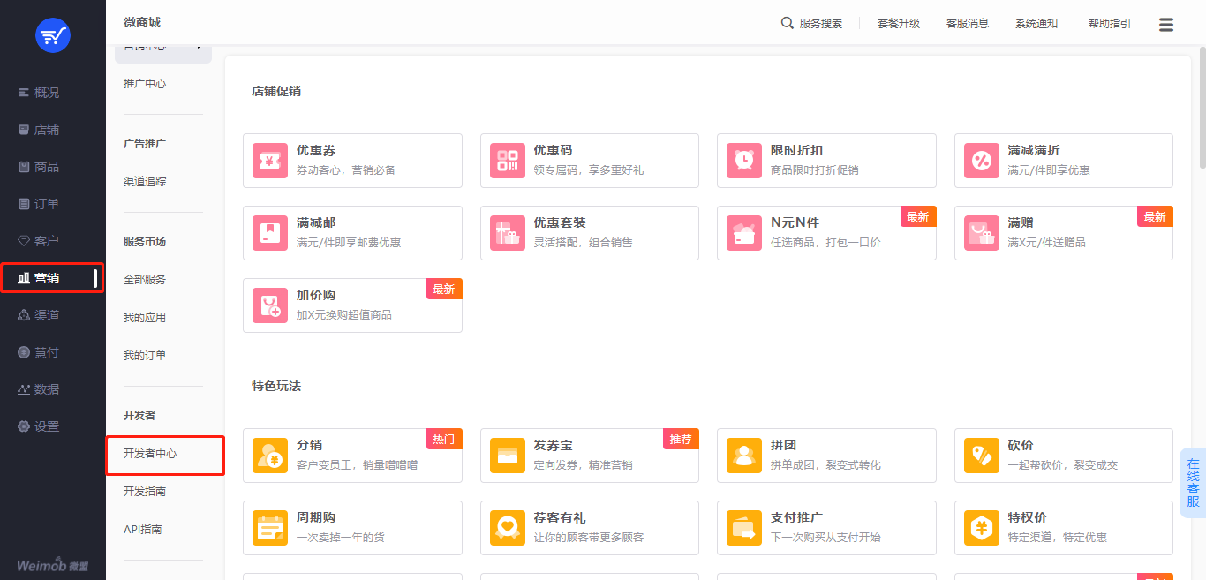This screenshot has width=1206, height=580.
Task: Click the 客户变员工，销量噌噌噌 description
Action: [x=358, y=464]
